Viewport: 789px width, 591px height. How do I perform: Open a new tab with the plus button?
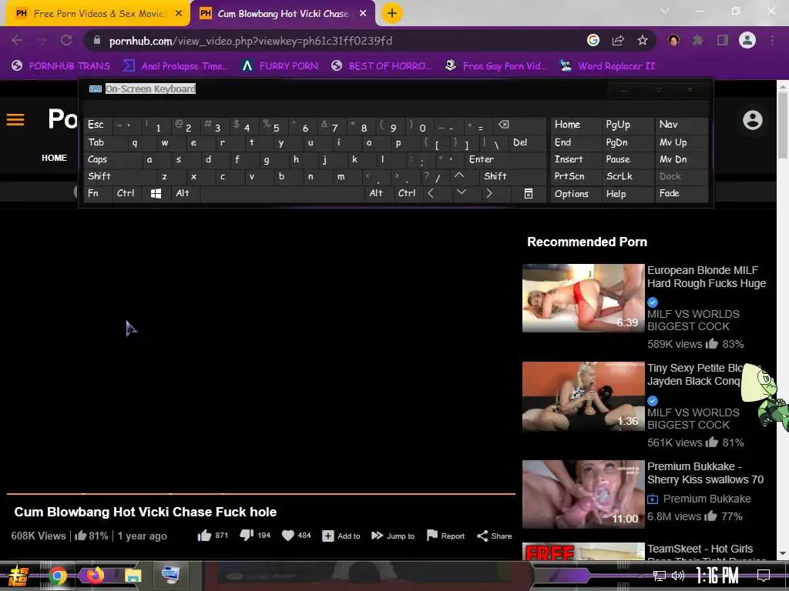392,13
